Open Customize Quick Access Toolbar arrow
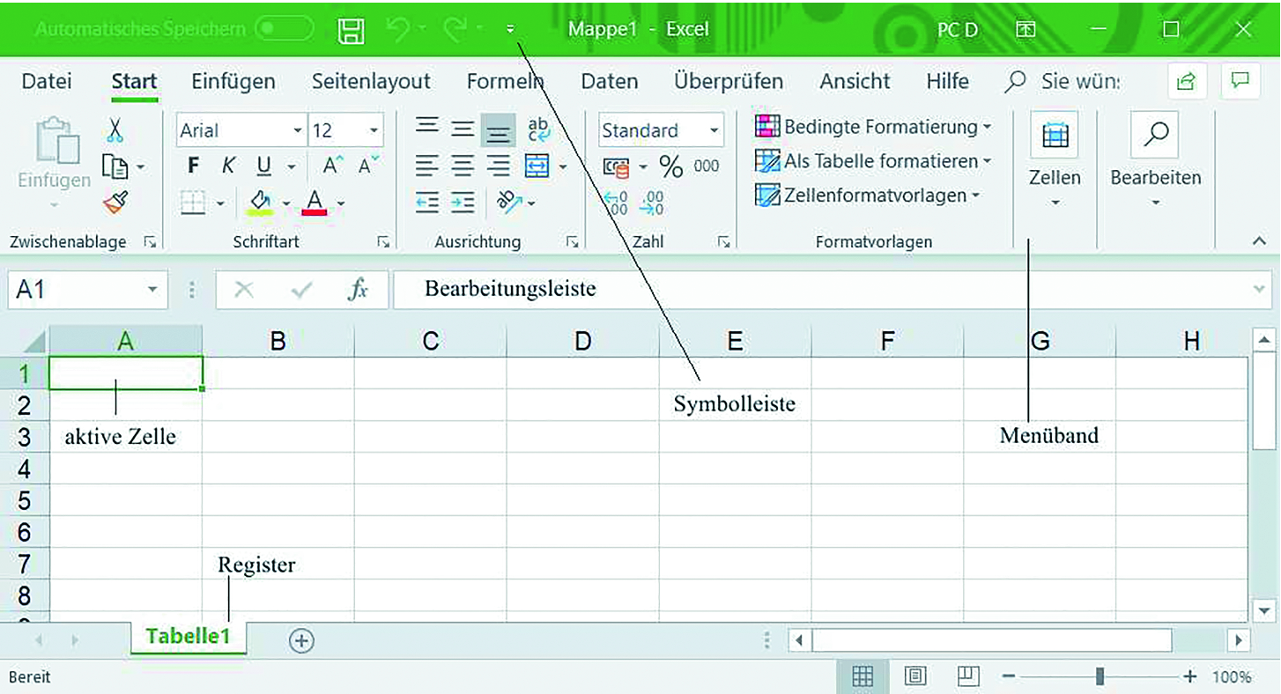This screenshot has height=694, width=1281. [510, 29]
